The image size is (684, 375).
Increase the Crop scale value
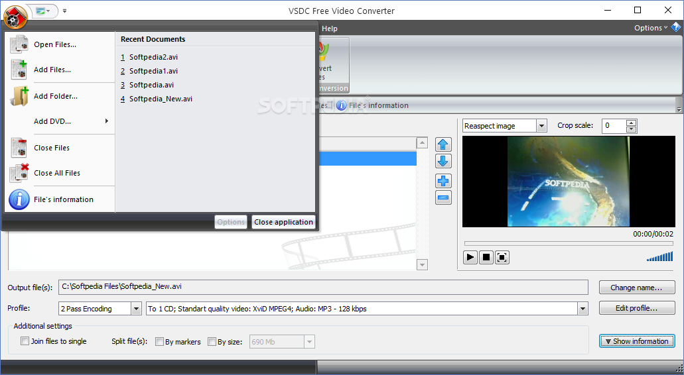coord(631,123)
